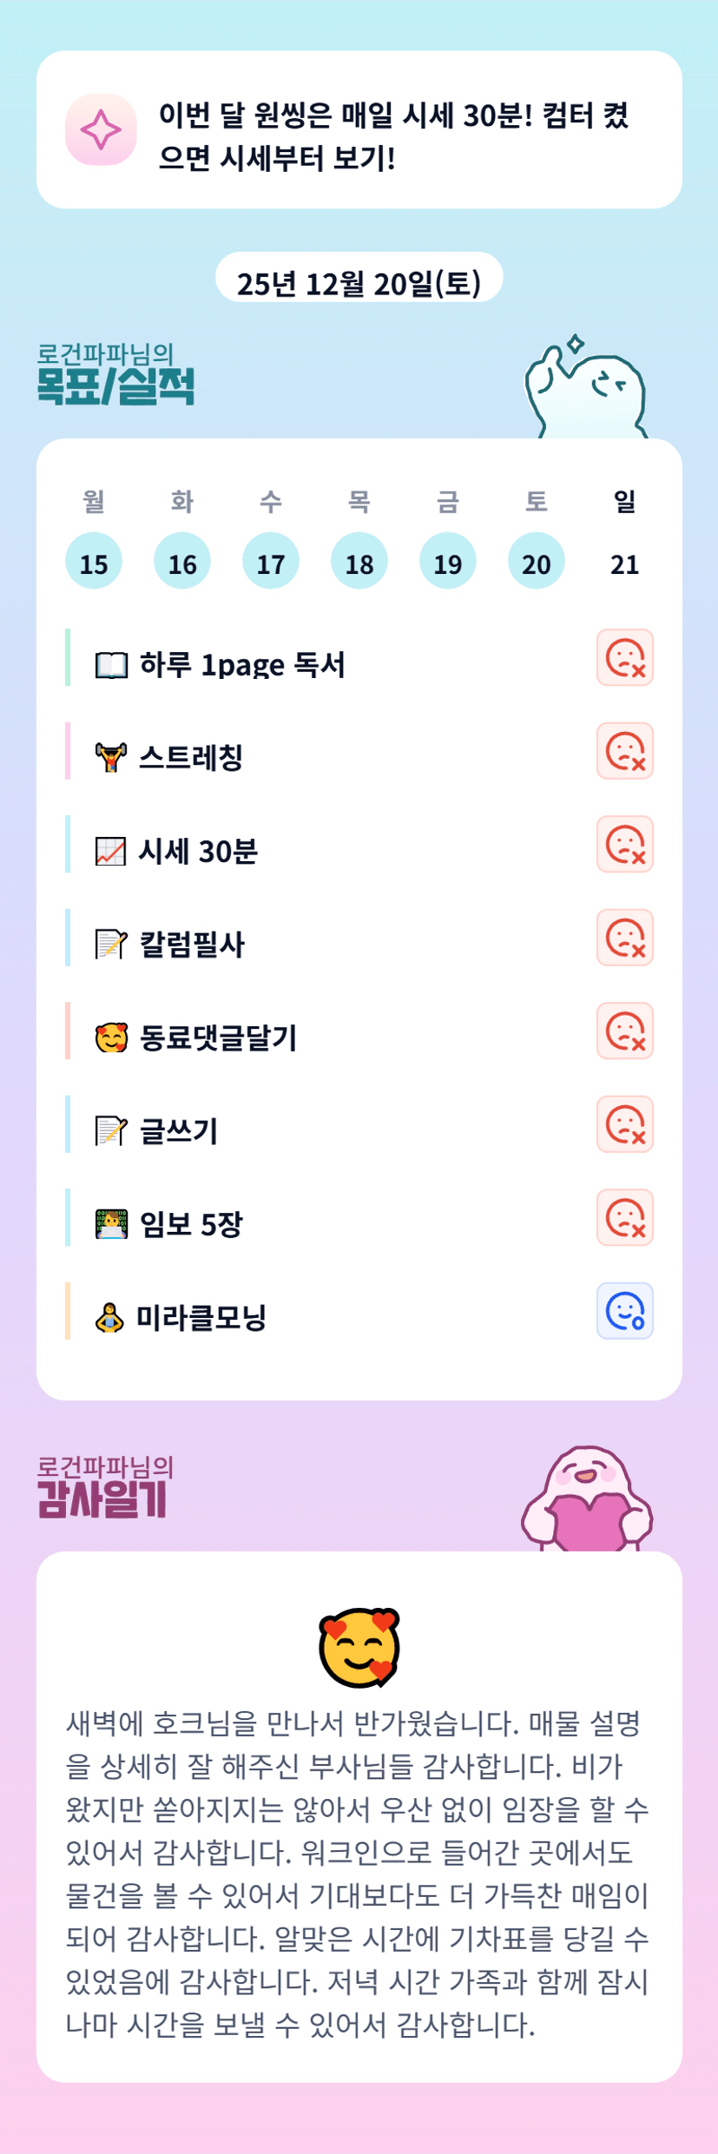Toggle the status face for 하루 1page 독서
This screenshot has height=2154, width=718.
point(624,658)
